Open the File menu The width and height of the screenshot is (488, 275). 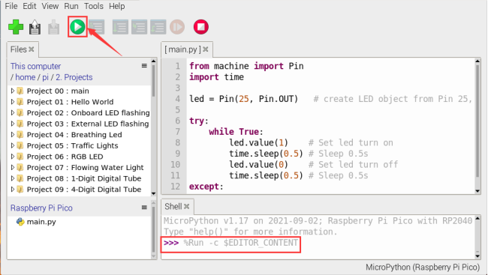coord(11,6)
